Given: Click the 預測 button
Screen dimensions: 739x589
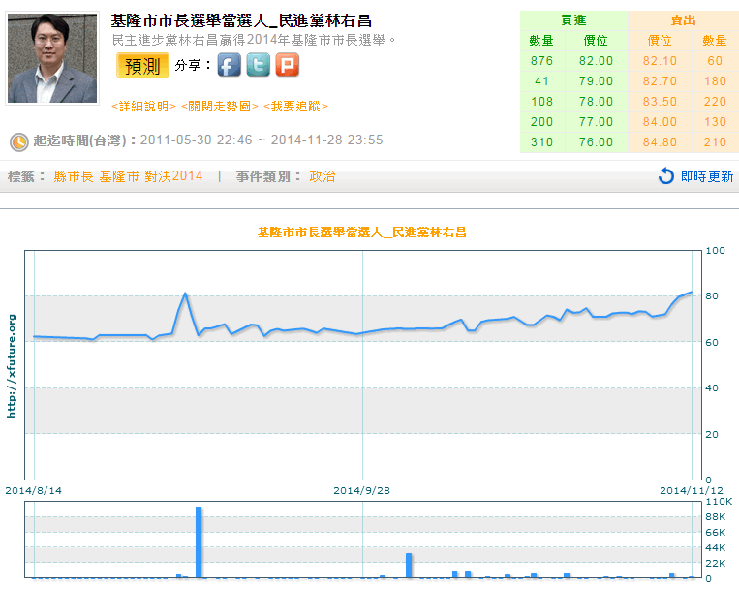Looking at the screenshot, I should click(142, 65).
